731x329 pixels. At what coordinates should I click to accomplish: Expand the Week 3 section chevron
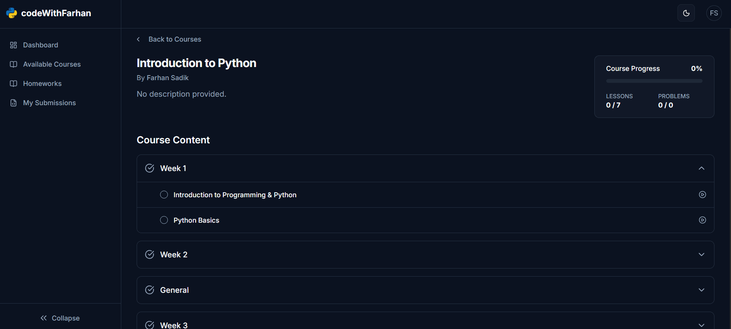(x=701, y=325)
